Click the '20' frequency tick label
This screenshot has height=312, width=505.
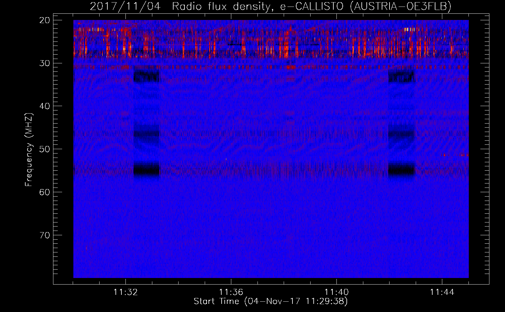coord(45,20)
